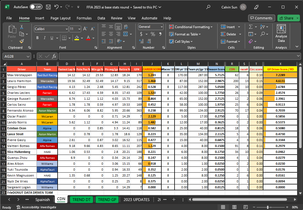Switch to the Insert ribbon tab
This screenshot has width=303, height=210.
tap(40, 18)
